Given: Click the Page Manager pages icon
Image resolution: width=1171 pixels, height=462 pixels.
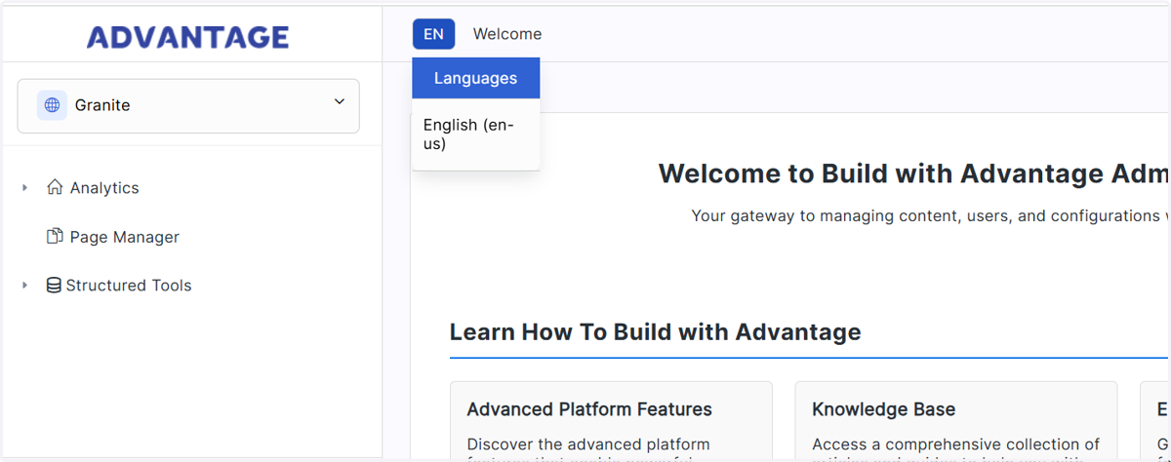Looking at the screenshot, I should tap(55, 236).
